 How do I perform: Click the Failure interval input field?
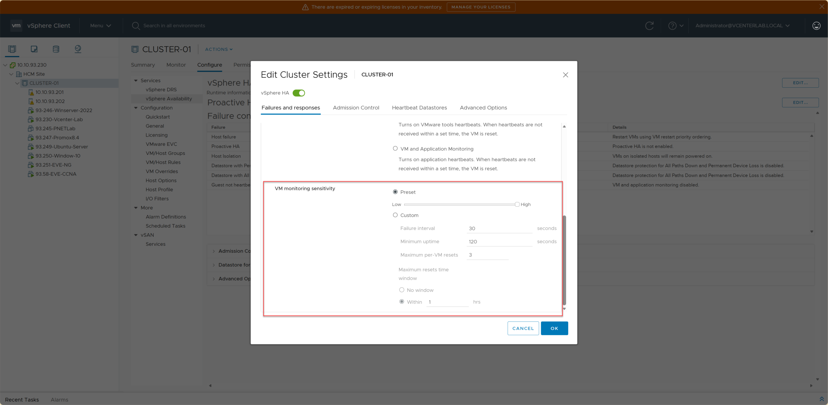pyautogui.click(x=499, y=228)
